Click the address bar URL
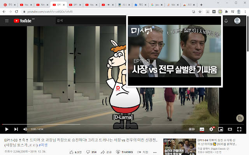Screen dimensions: 249x155 [50, 12]
